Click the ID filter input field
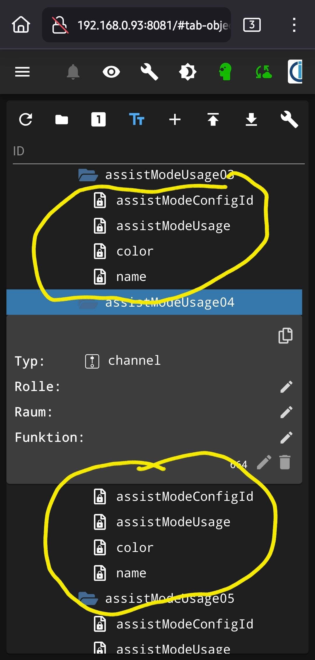The image size is (315, 660). pyautogui.click(x=157, y=151)
